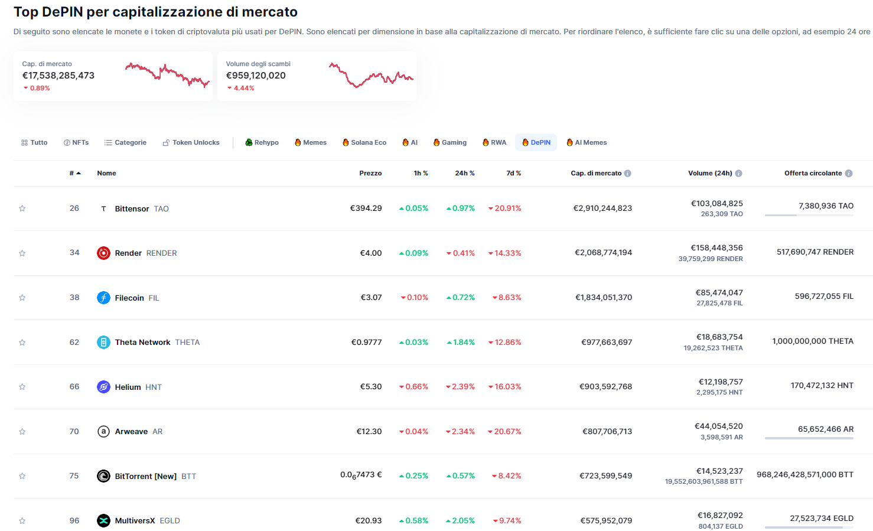Viewport: 873px width, 531px height.
Task: Toggle watchlist star for Filecoin
Action: tap(22, 298)
